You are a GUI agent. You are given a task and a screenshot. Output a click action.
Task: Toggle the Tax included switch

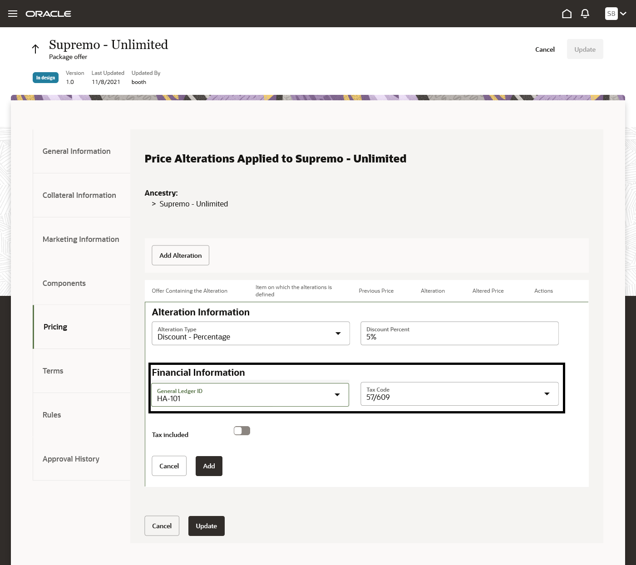pyautogui.click(x=242, y=431)
